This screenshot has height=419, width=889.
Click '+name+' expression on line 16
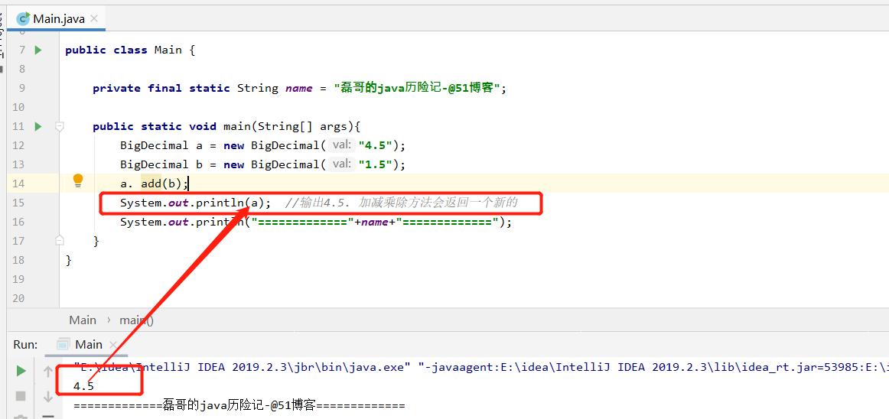click(374, 222)
